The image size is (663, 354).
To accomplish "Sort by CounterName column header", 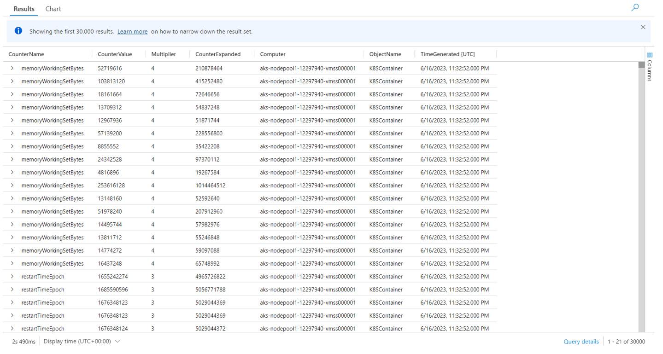I will [26, 54].
